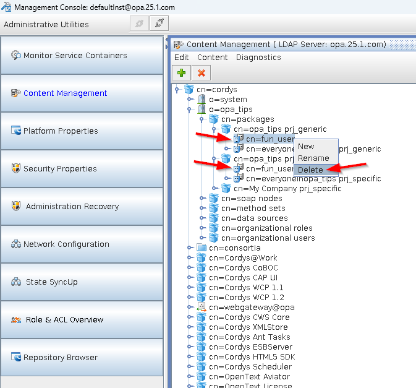Open the Repository Browser utility

82,358
